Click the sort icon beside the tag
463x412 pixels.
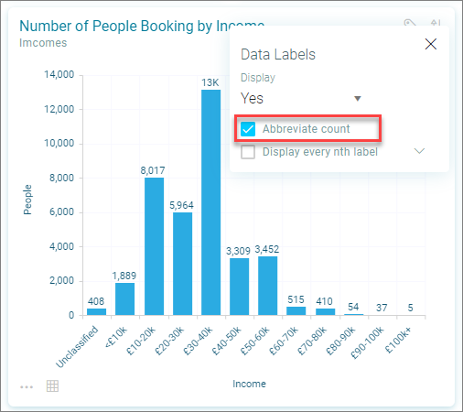coord(436,23)
